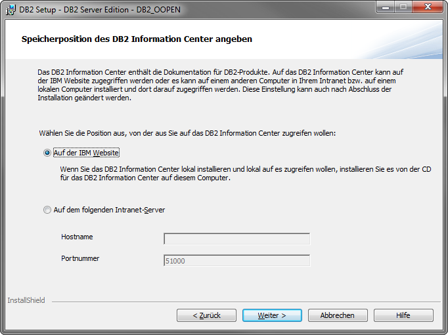This screenshot has width=448, height=335.
Task: Click the Portnummer field showing 51000
Action: tap(237, 260)
